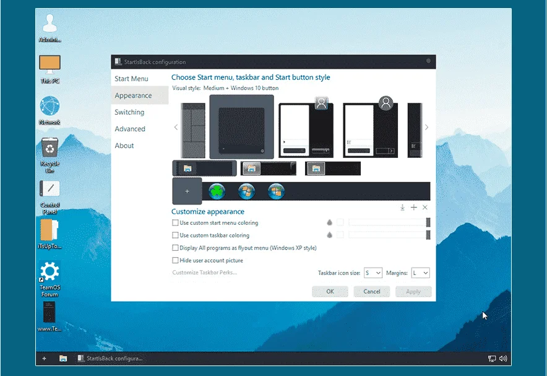
Task: Open the network tray icon
Action: click(x=492, y=359)
